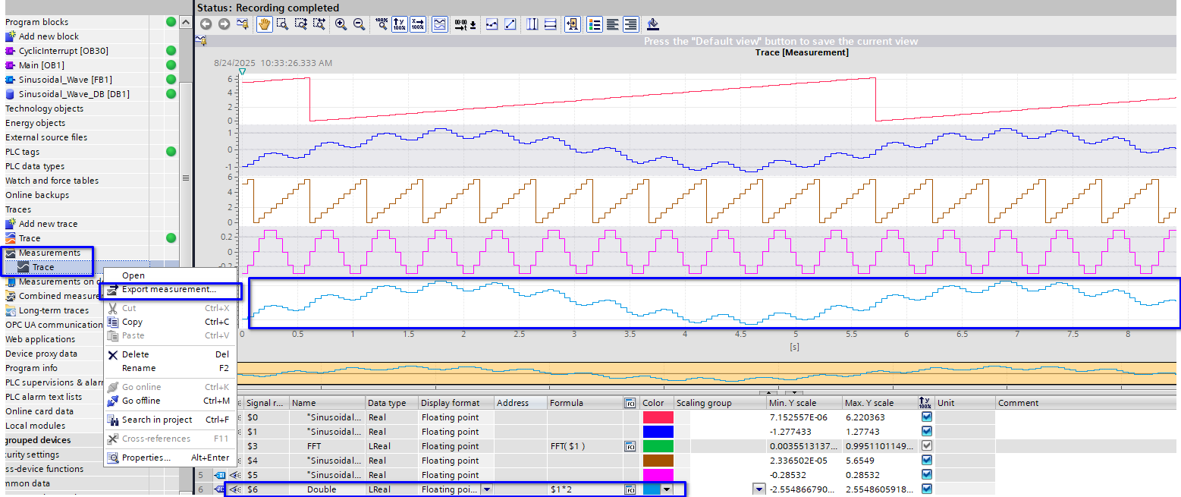1181x497 pixels.
Task: Click the Y 100% automatic scaling icon
Action: [399, 24]
